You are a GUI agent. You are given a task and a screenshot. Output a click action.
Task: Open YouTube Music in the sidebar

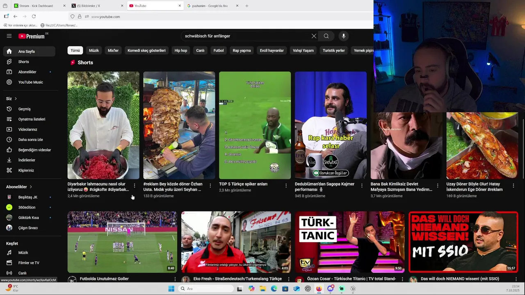pyautogui.click(x=29, y=82)
